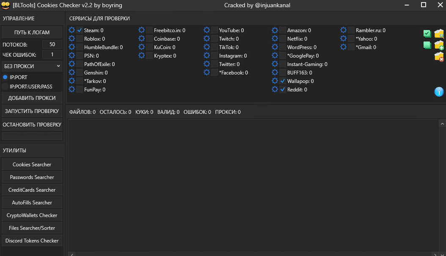
Task: Click the ВАЛИД: 0 counter
Action: click(x=168, y=112)
